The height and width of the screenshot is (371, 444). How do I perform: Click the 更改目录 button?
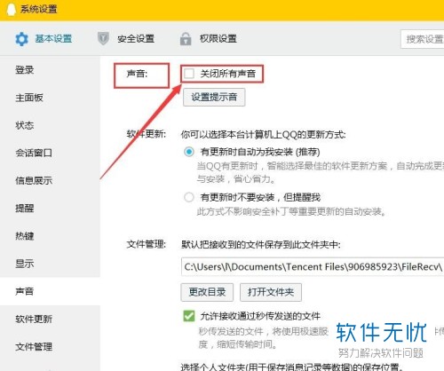click(207, 292)
